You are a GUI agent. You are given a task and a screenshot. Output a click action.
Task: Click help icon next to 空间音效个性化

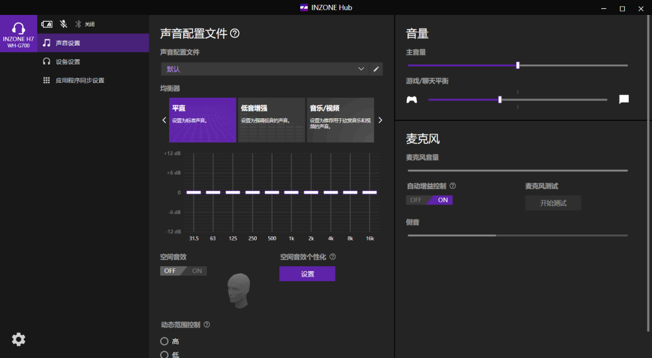(x=333, y=257)
